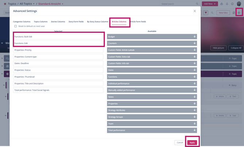Screen dimensions: 244x147
Task: Click the info icon in the top bar
Action: click(232, 4)
